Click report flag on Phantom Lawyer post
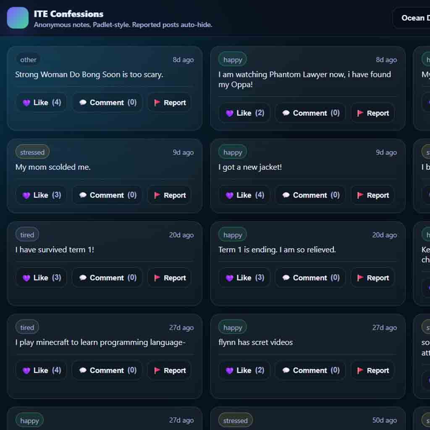Screen dimensions: 430x430 [360, 113]
